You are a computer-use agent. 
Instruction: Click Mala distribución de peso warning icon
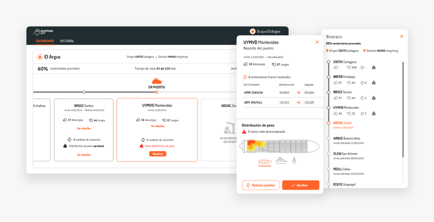(x=141, y=146)
